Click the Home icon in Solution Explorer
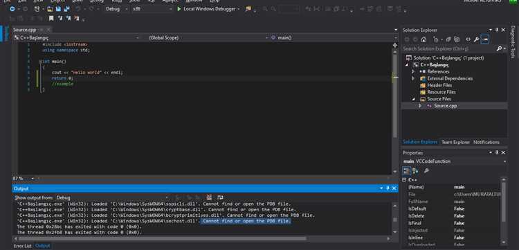 424,39
